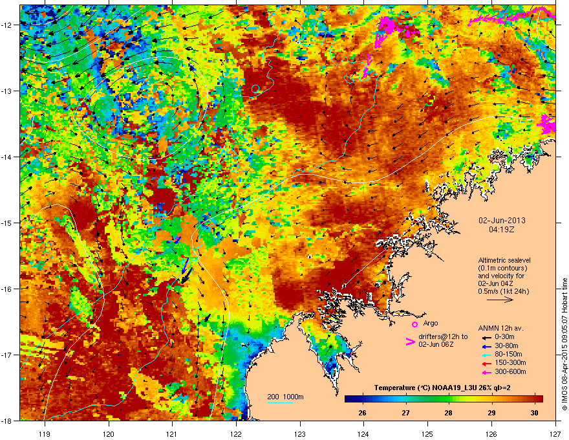Image resolution: width=569 pixels, height=440 pixels.
Task: Click the cyan isobath line under 200 1000m
Action: 281,402
